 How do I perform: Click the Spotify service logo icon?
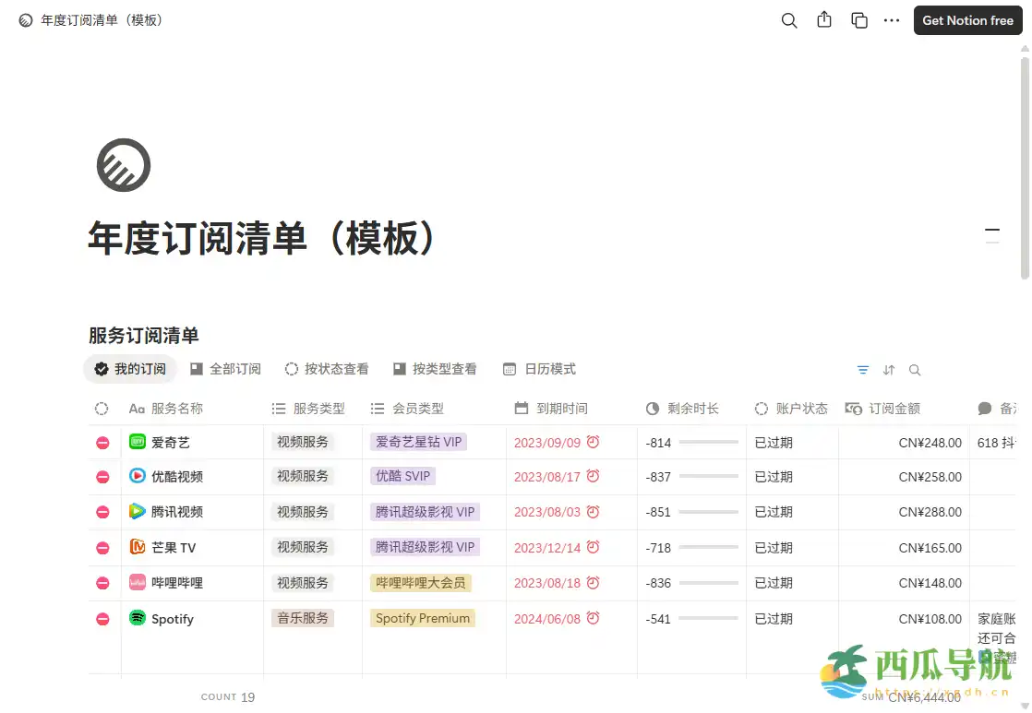(136, 618)
